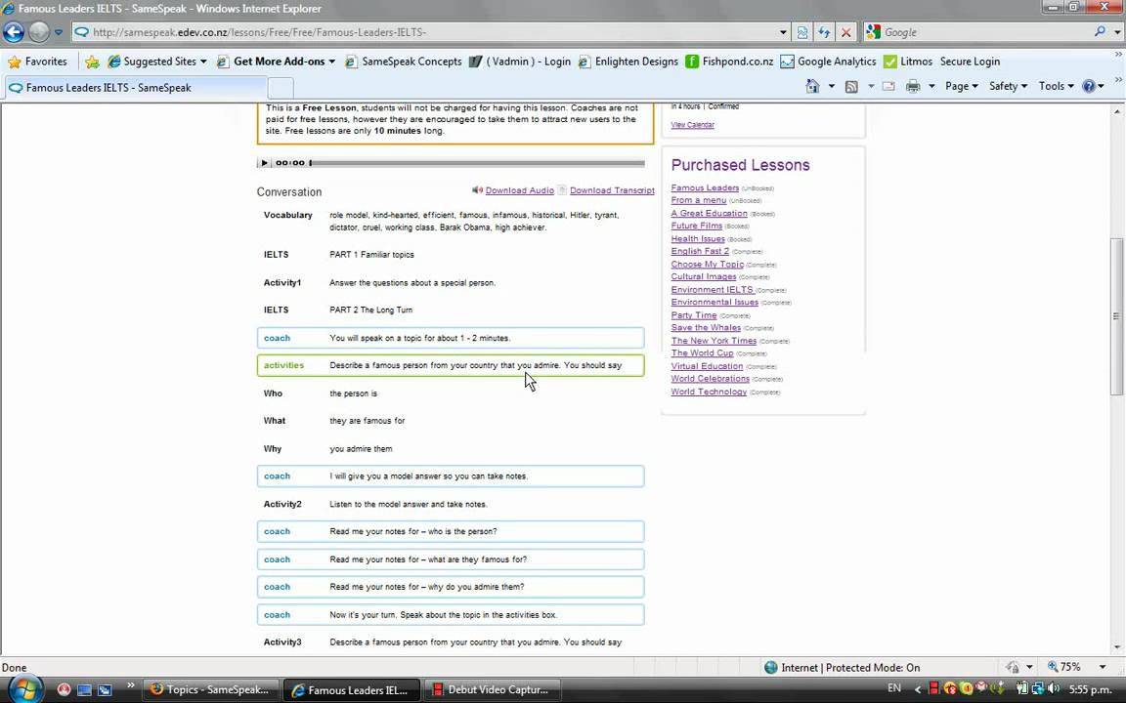Viewport: 1126px width, 703px height.
Task: Click the RSS feeds icon
Action: [851, 86]
